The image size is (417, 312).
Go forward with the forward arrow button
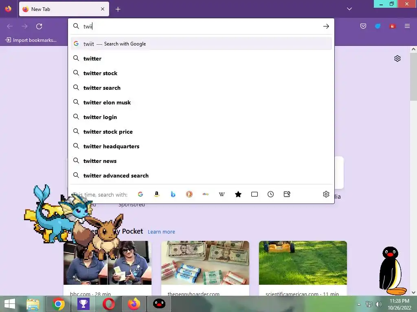[x=24, y=26]
